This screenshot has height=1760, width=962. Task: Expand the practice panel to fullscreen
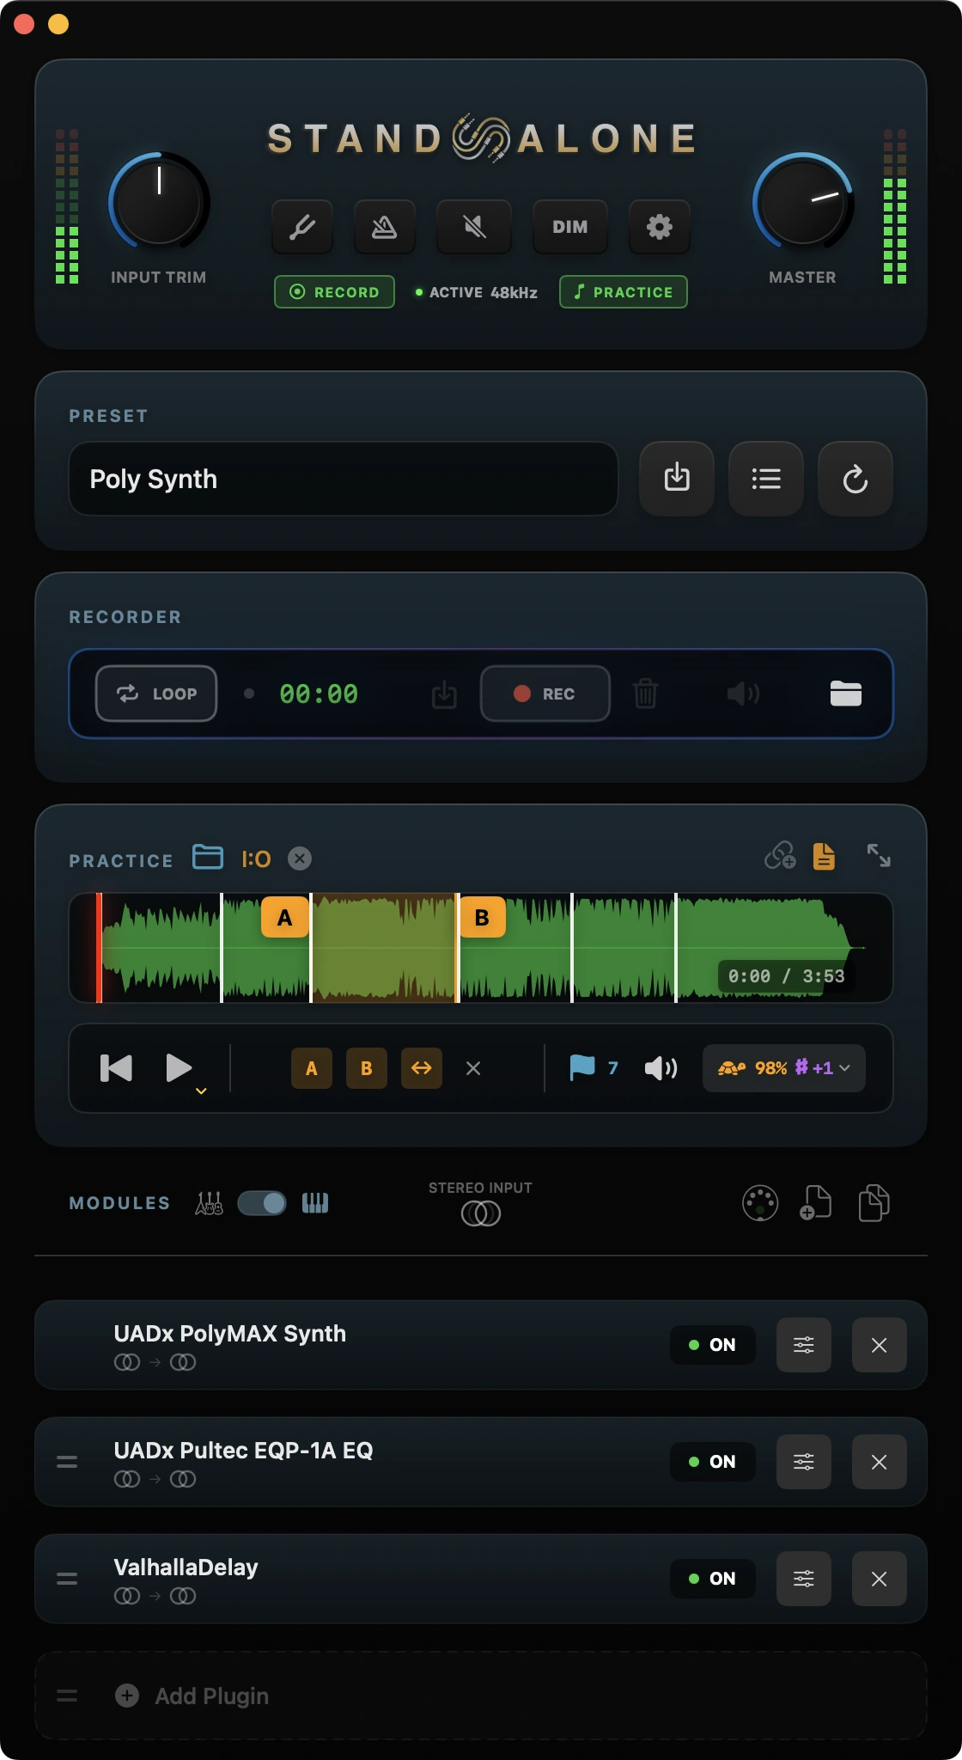pyautogui.click(x=879, y=855)
